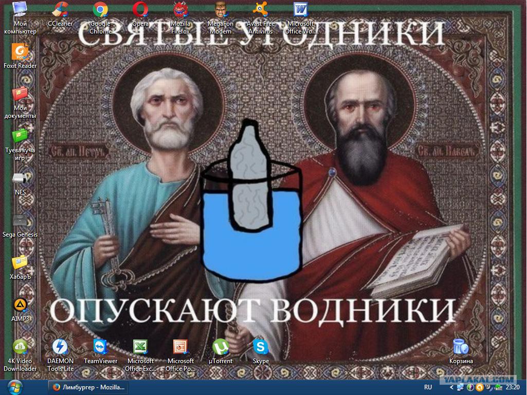Launch Microsoft Office Excel shortcut

(140, 355)
